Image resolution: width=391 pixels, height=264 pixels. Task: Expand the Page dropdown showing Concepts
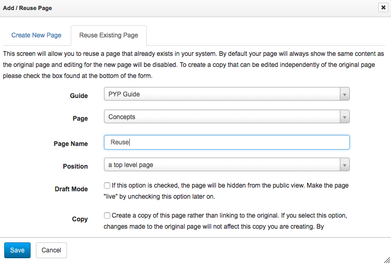click(222, 117)
